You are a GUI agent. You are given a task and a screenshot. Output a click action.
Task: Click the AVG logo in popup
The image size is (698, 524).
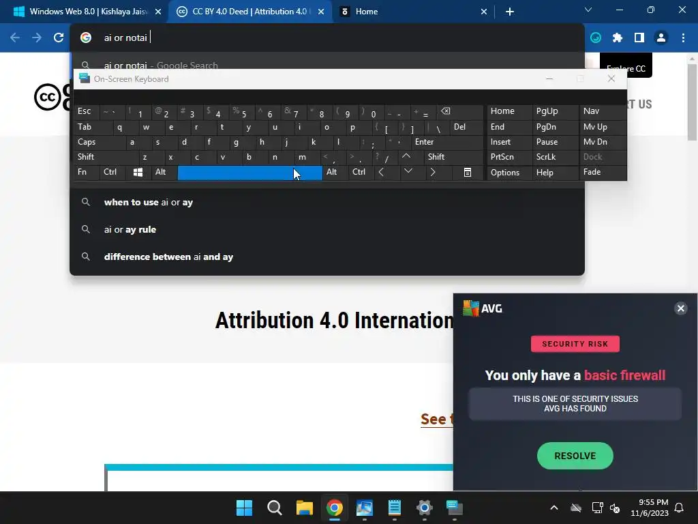click(483, 308)
